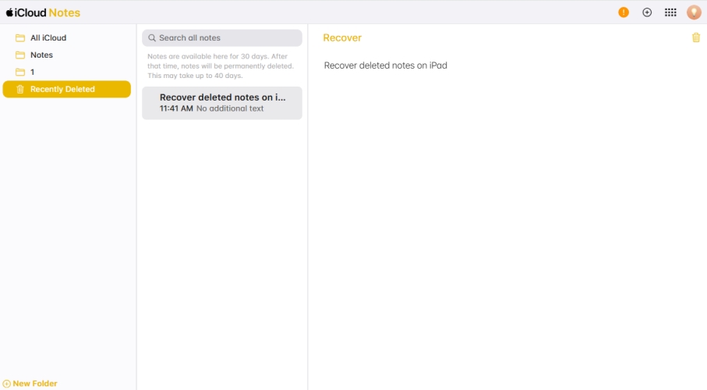
Task: Click the iCloud Notes title link
Action: coord(43,12)
